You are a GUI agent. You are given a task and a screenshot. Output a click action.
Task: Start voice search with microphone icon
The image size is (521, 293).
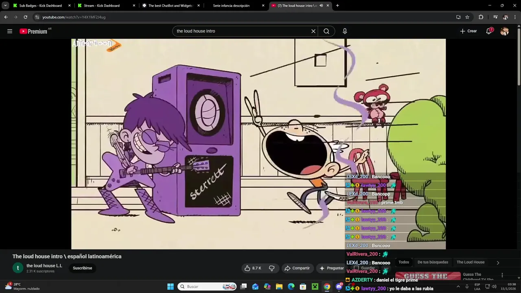click(x=345, y=31)
